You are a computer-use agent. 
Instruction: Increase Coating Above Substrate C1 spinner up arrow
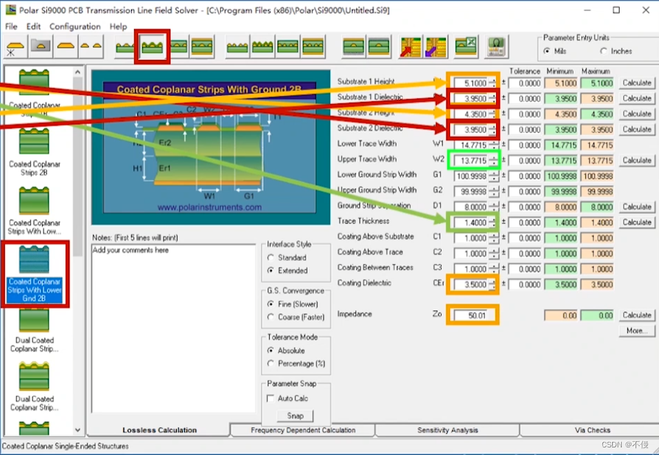click(493, 236)
